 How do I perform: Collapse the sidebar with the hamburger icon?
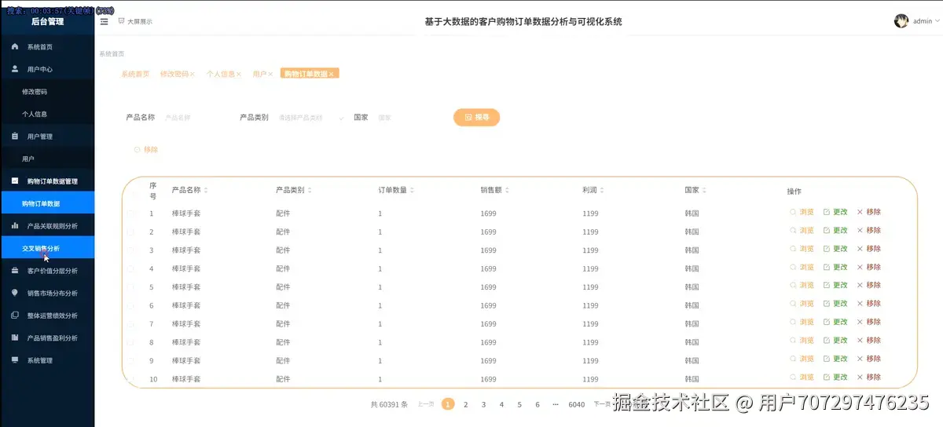tap(105, 21)
